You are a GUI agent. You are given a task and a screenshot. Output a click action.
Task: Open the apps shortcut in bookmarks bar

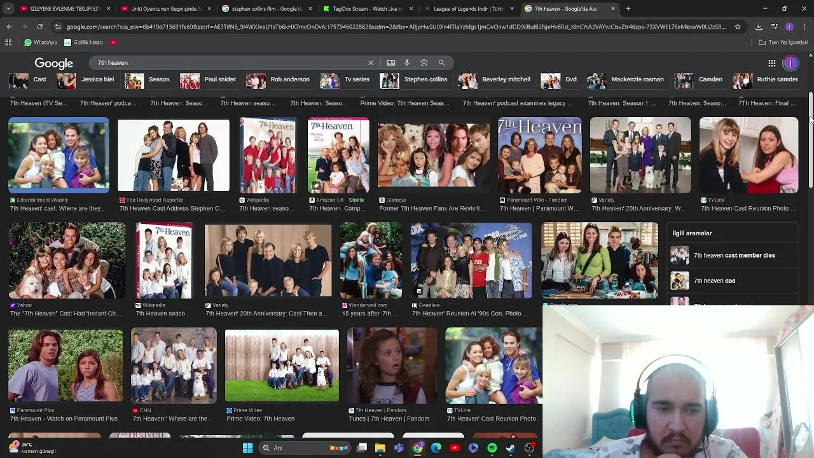pos(8,42)
